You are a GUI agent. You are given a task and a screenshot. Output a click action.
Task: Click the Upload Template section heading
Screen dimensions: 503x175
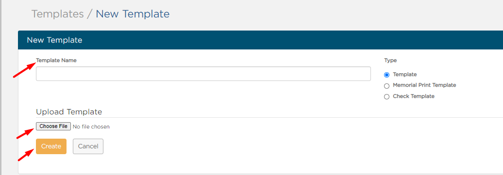pos(69,112)
